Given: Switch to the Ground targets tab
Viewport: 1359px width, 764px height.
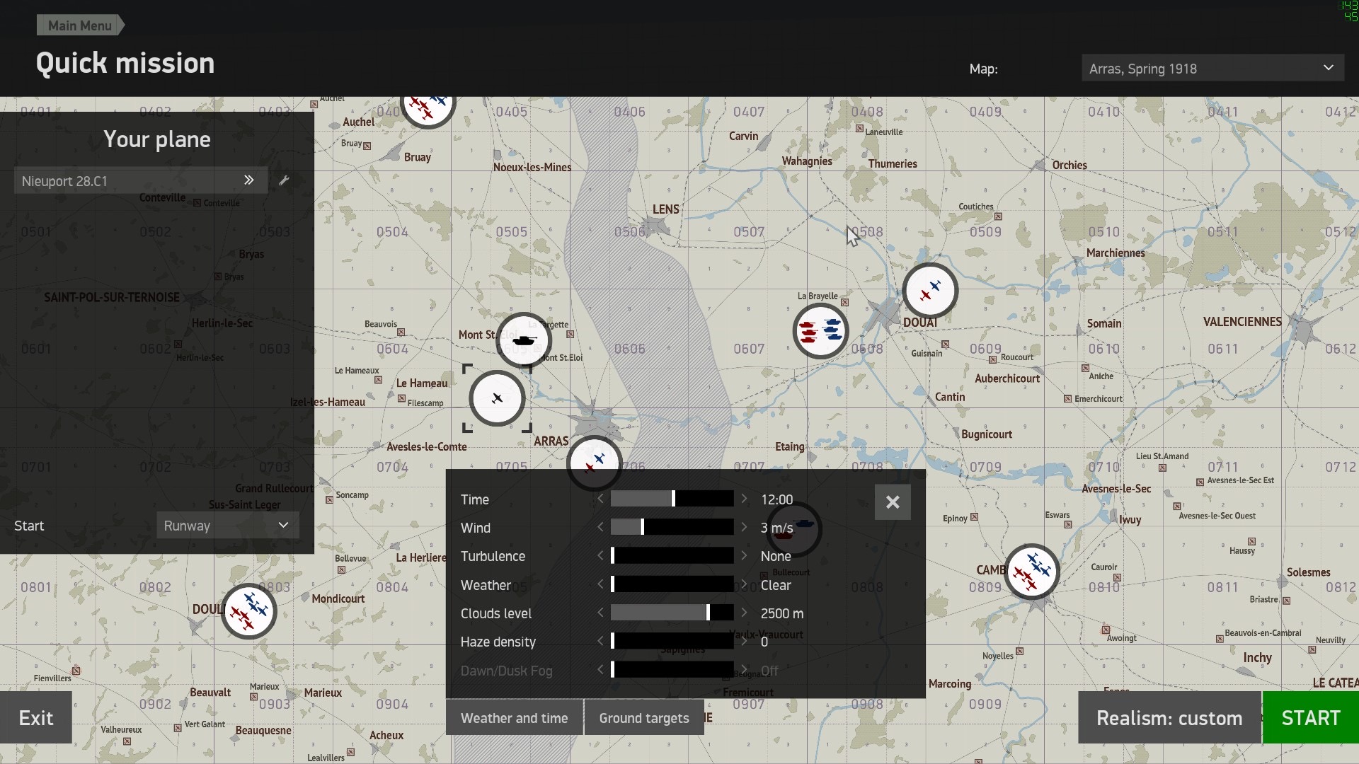Looking at the screenshot, I should [643, 718].
